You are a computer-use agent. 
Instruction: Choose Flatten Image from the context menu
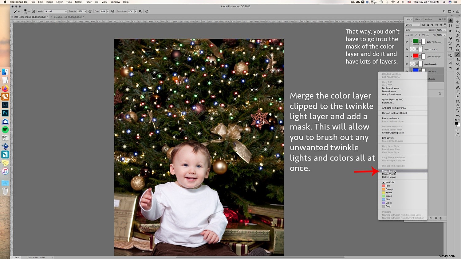[389, 177]
